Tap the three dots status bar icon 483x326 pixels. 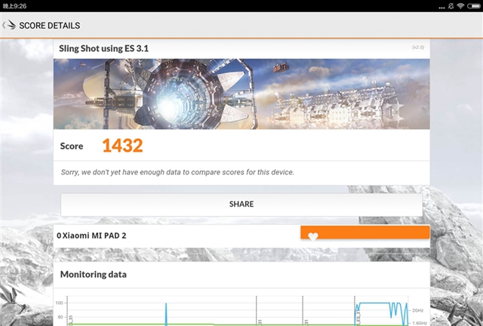[441, 8]
